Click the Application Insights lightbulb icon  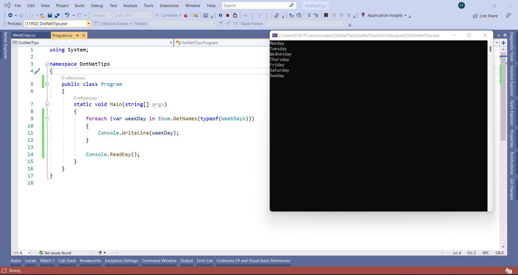[363, 15]
